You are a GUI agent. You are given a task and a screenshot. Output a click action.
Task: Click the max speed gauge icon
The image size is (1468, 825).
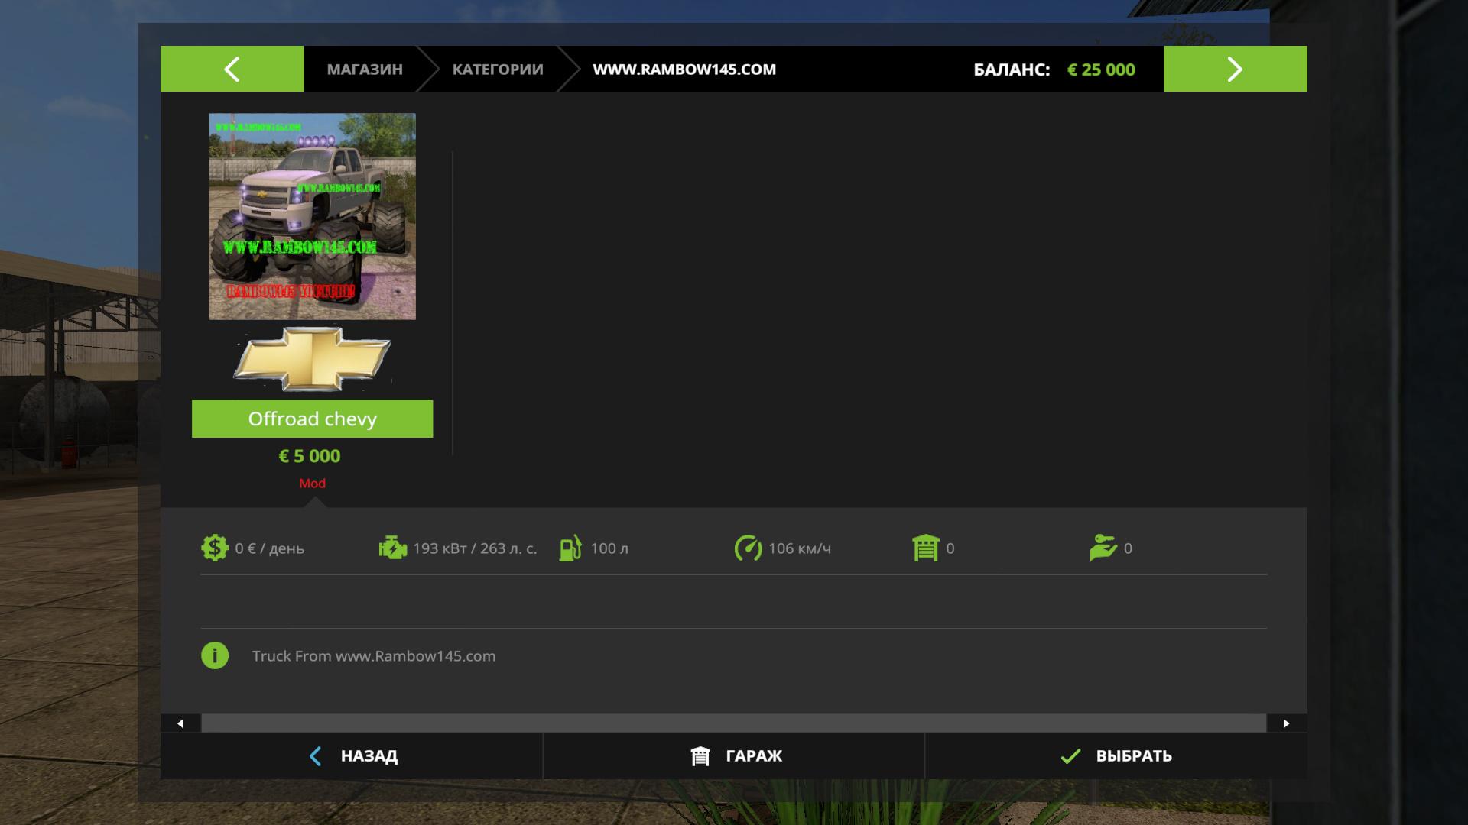(748, 548)
